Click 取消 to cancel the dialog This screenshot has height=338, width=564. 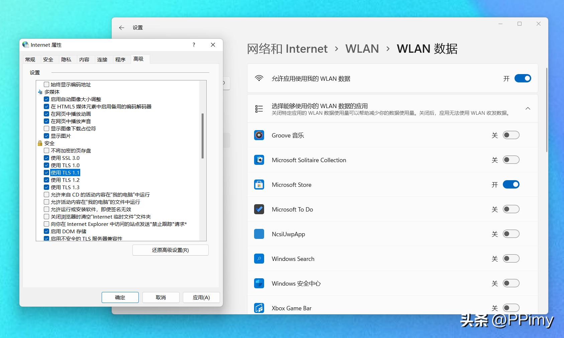point(161,297)
